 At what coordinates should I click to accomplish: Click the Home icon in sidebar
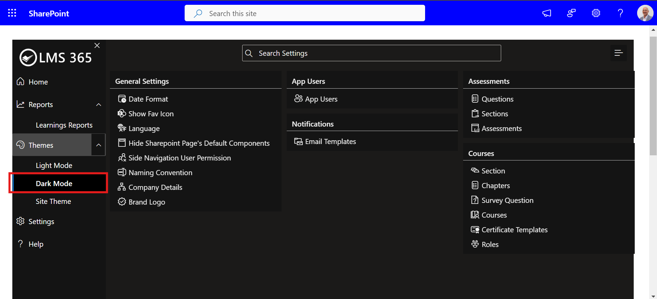click(x=21, y=81)
